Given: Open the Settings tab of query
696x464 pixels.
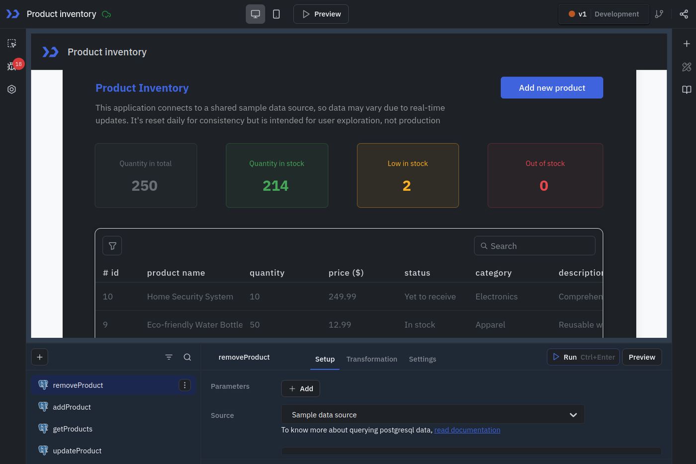Looking at the screenshot, I should (422, 359).
